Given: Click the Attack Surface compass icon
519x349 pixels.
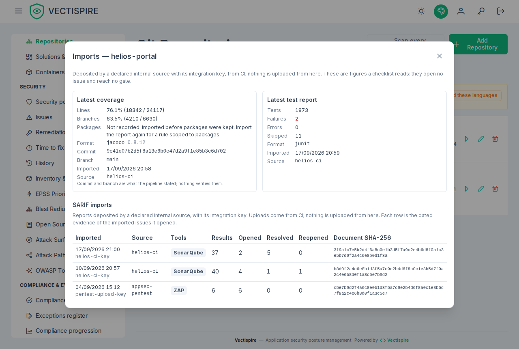Looking at the screenshot, I should click(29, 240).
